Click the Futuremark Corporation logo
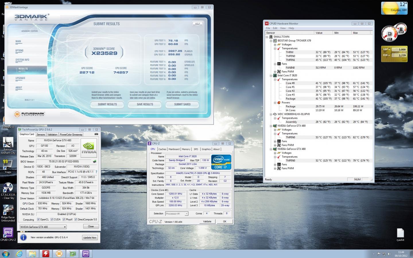This screenshot has height=258, width=413. 30,114
